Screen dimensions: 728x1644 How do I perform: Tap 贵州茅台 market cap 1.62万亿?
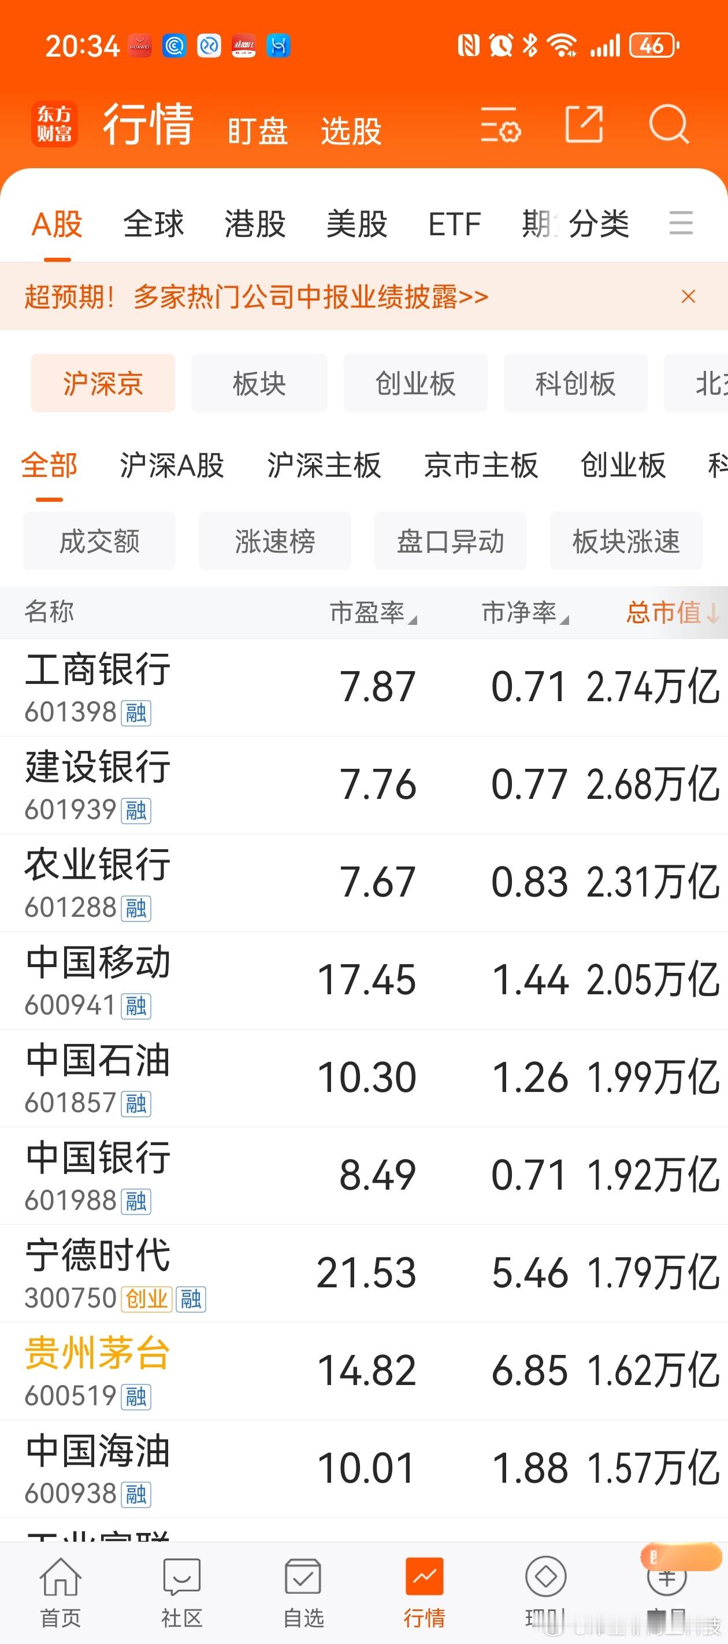coord(653,1371)
